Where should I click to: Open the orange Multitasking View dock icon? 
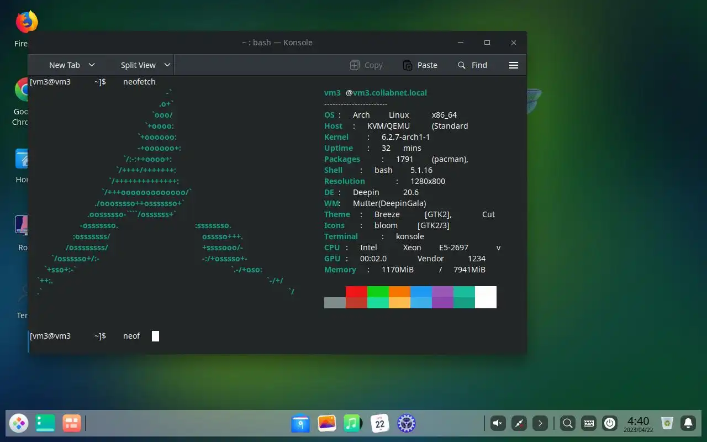point(72,424)
